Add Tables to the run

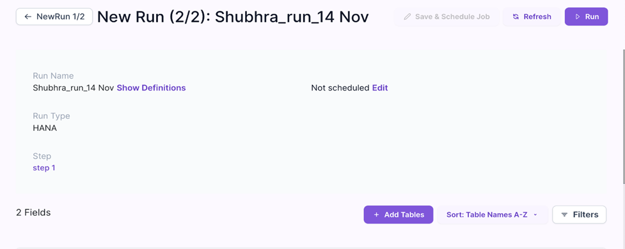(x=398, y=215)
